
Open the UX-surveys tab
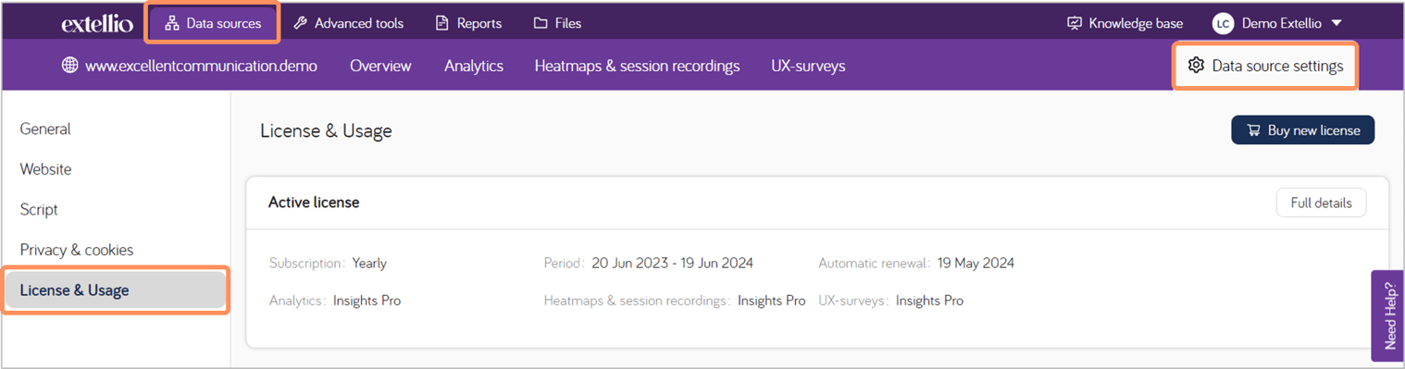pyautogui.click(x=808, y=66)
